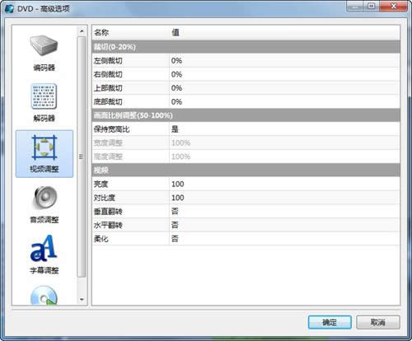
Task: Confirm with the 确定 button
Action: [x=330, y=322]
